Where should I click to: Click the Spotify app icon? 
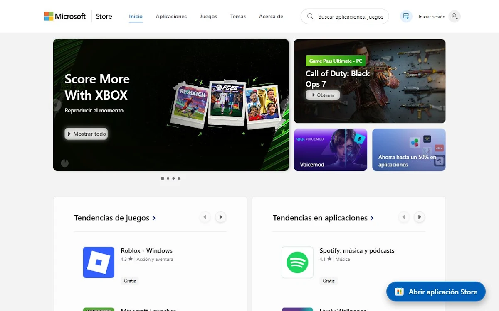(297, 262)
